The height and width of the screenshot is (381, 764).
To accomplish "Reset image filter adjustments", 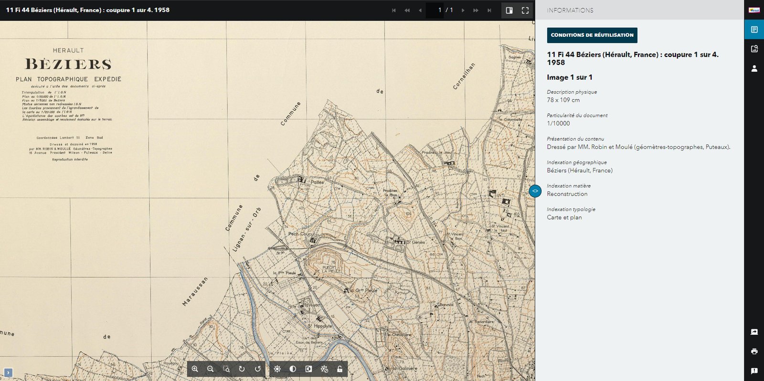I will pos(324,369).
